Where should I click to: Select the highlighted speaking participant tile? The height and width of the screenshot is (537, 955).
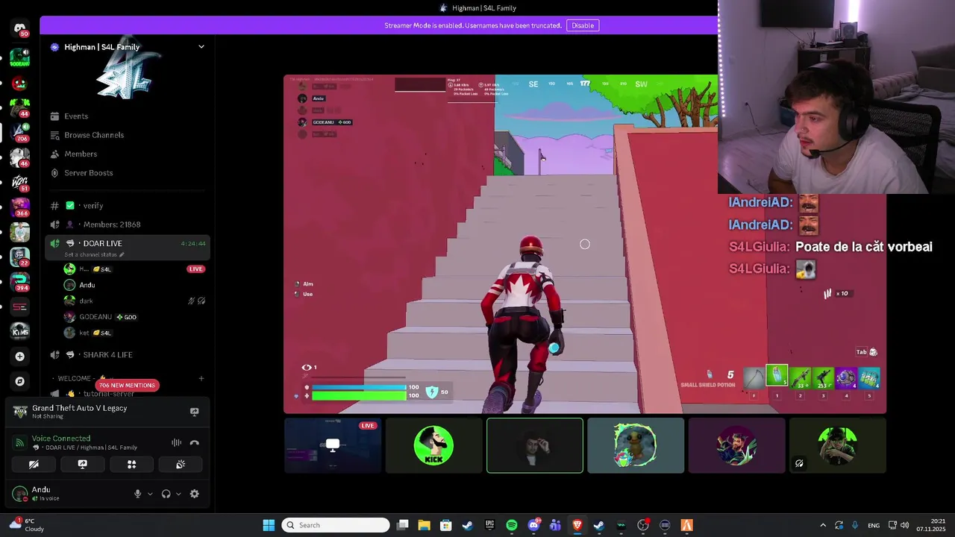[535, 445]
